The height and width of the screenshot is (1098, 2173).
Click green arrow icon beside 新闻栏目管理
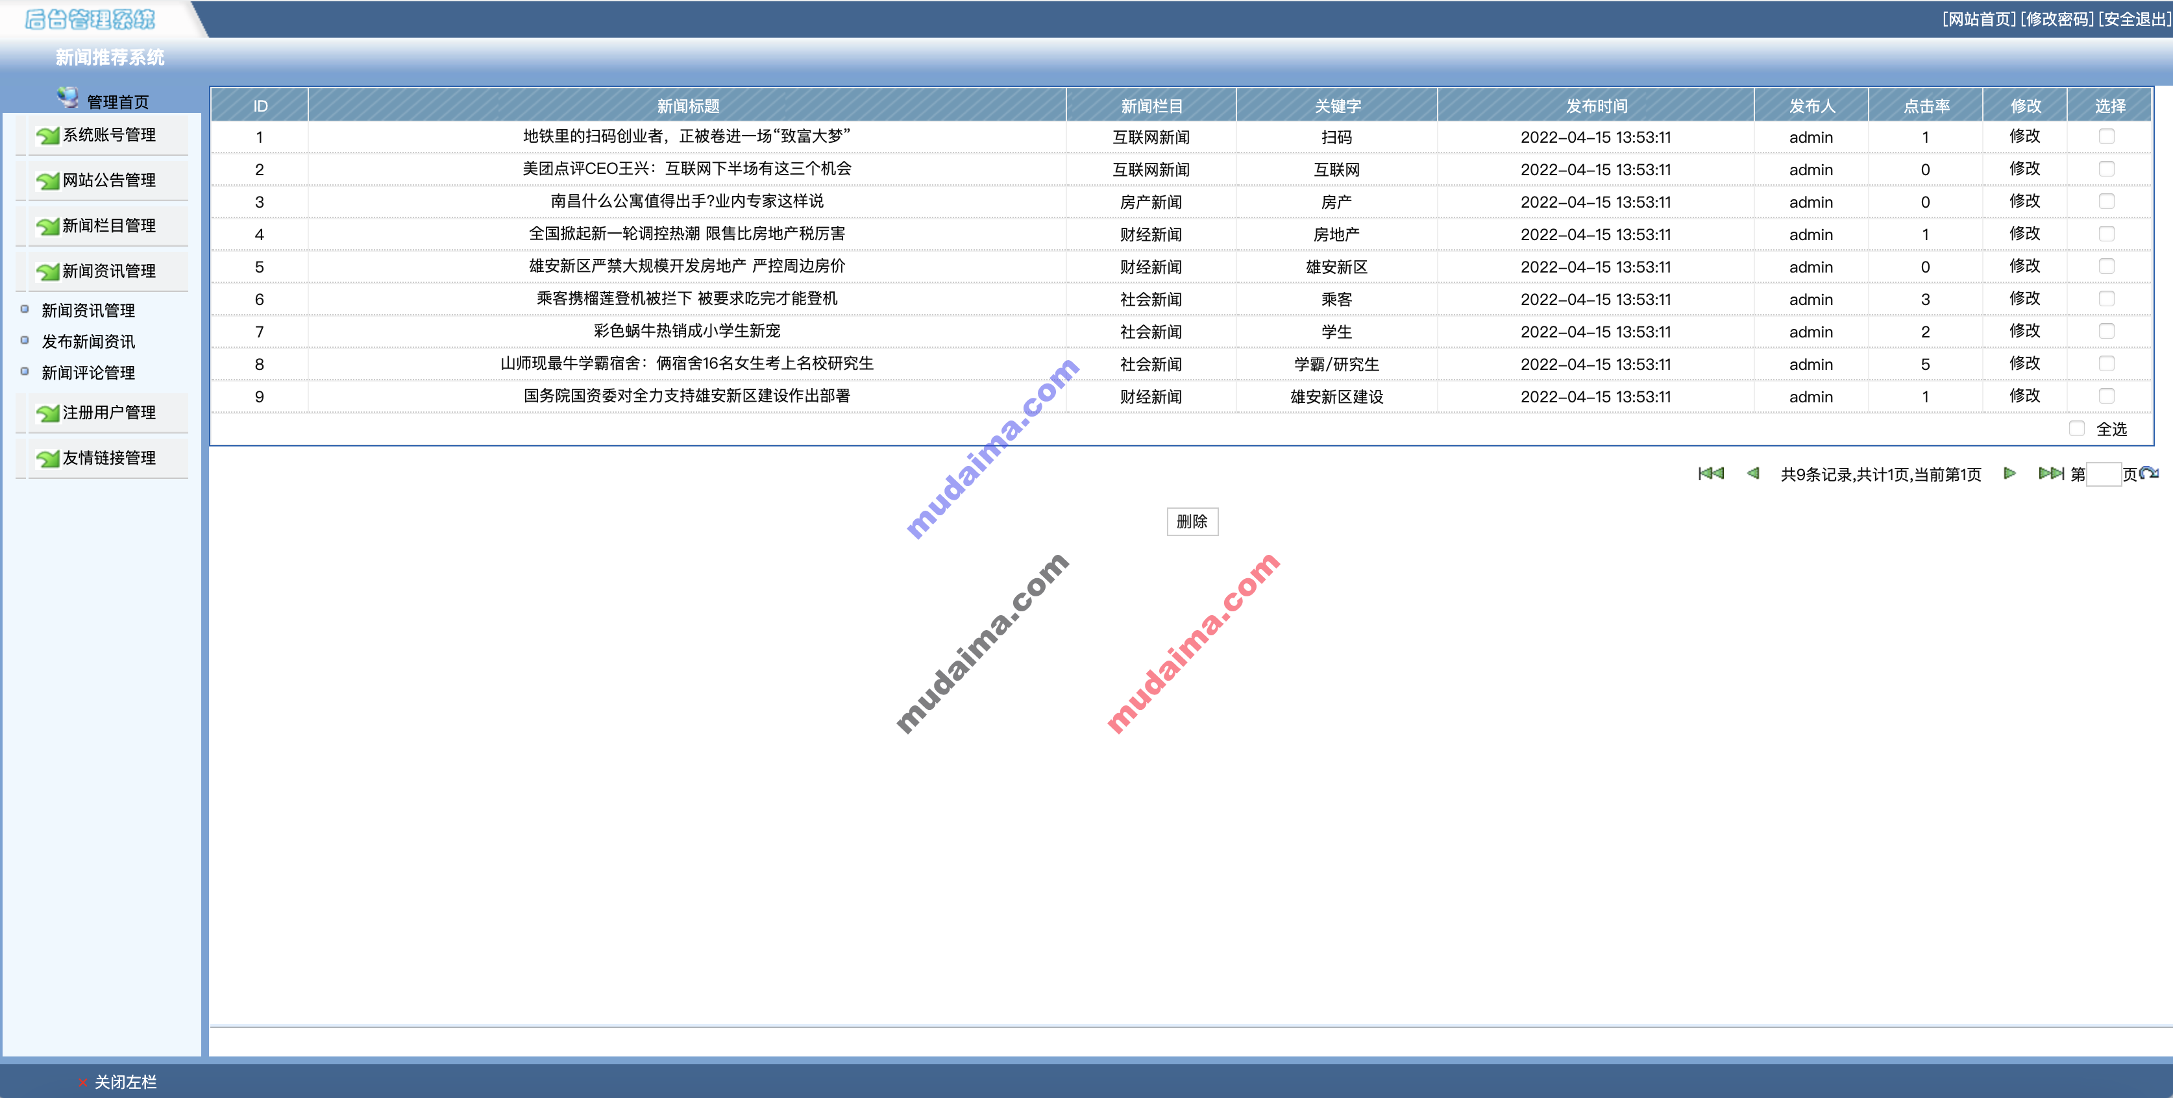coord(47,226)
